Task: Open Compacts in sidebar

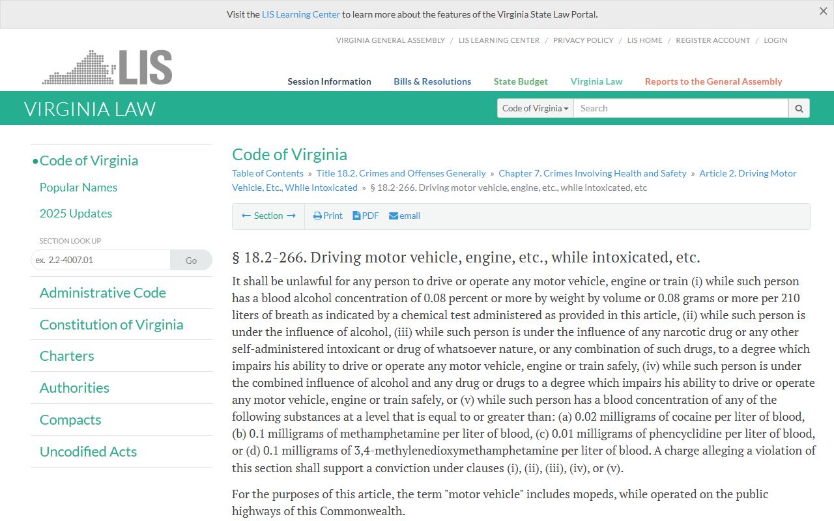Action: coord(70,420)
